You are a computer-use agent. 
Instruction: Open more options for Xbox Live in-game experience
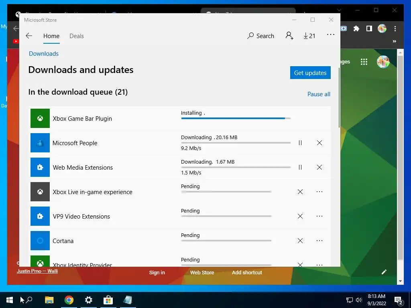pyautogui.click(x=319, y=192)
